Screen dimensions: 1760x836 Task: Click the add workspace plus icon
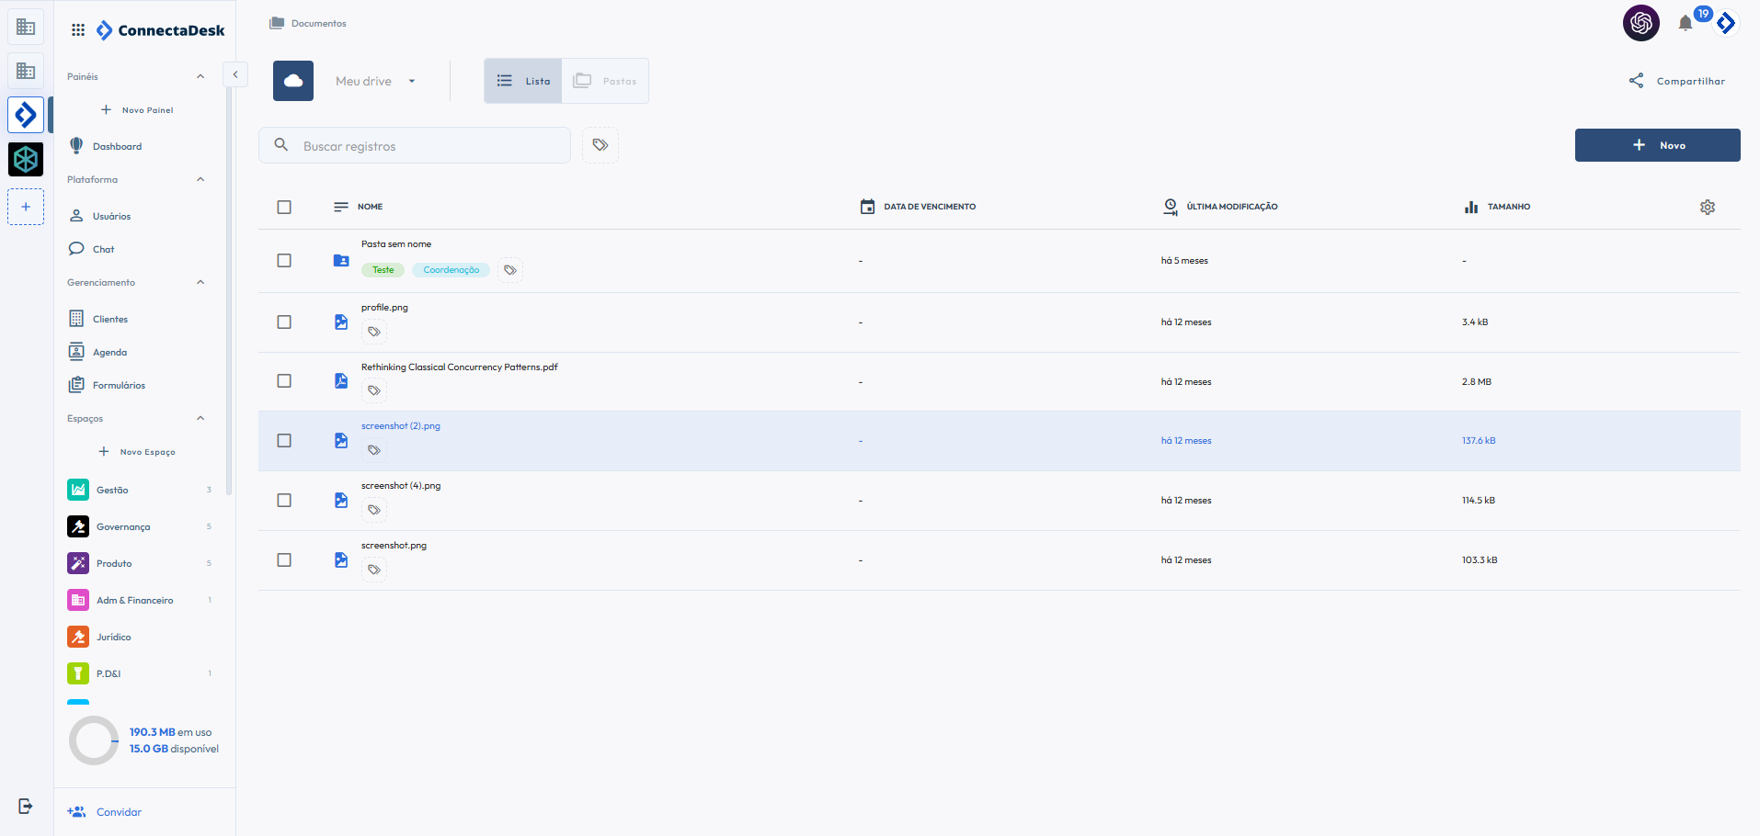[26, 207]
